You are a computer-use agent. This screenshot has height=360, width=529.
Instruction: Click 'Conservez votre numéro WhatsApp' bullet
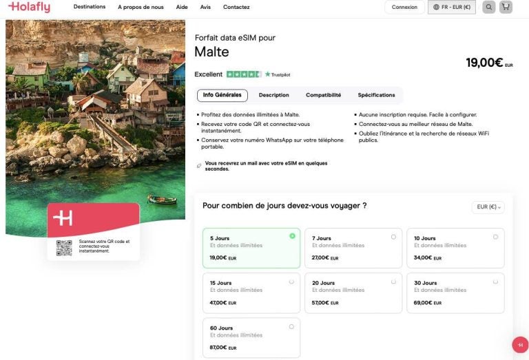272,143
